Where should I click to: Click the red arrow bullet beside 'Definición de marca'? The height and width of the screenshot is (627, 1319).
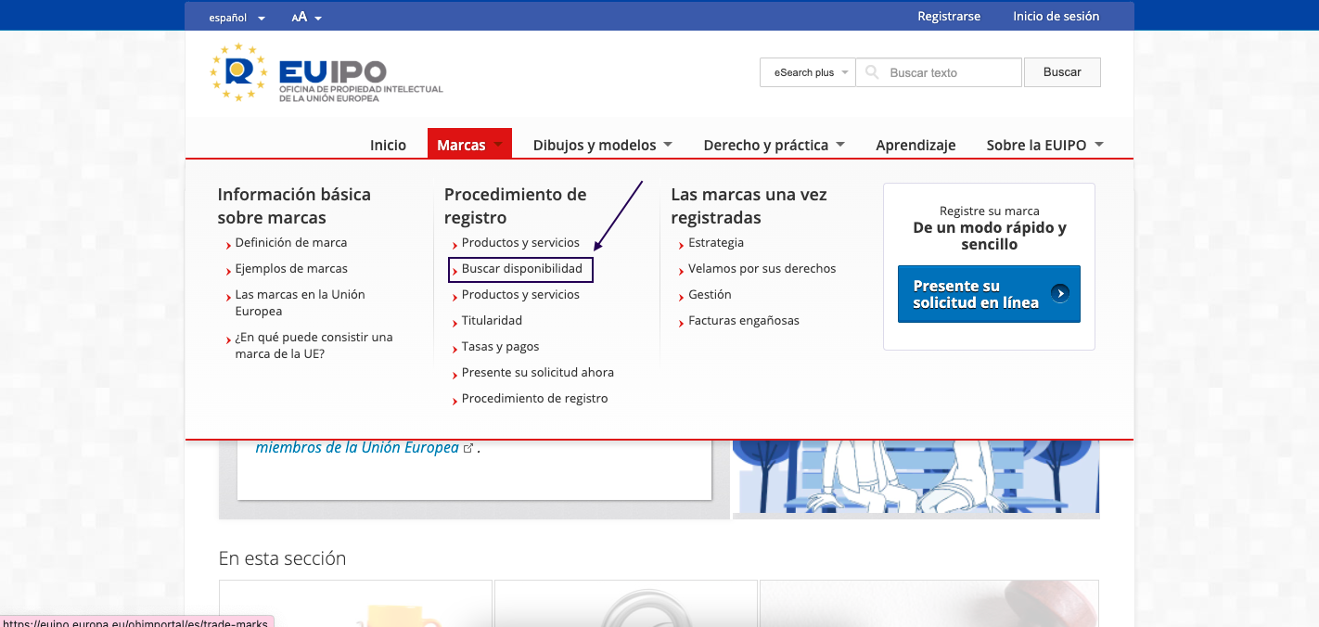coord(227,243)
